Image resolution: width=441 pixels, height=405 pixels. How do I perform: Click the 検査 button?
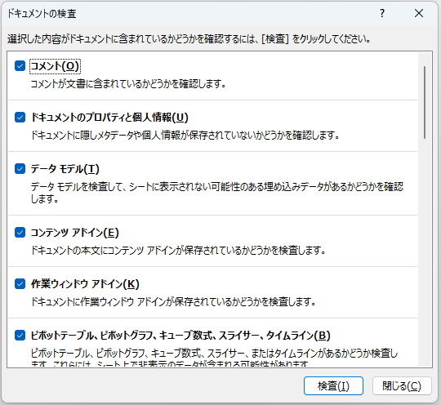pyautogui.click(x=333, y=386)
